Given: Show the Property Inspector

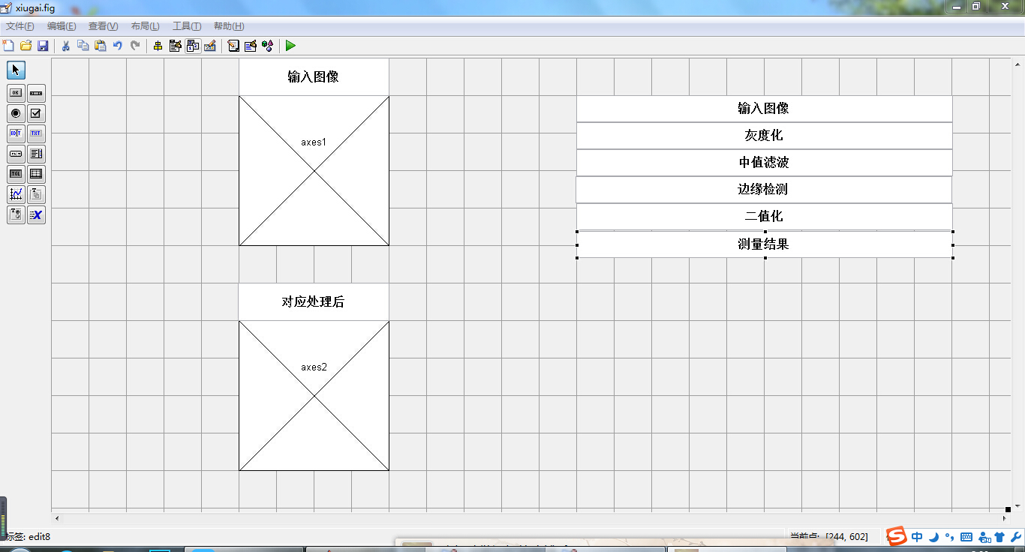Looking at the screenshot, I should 251,46.
